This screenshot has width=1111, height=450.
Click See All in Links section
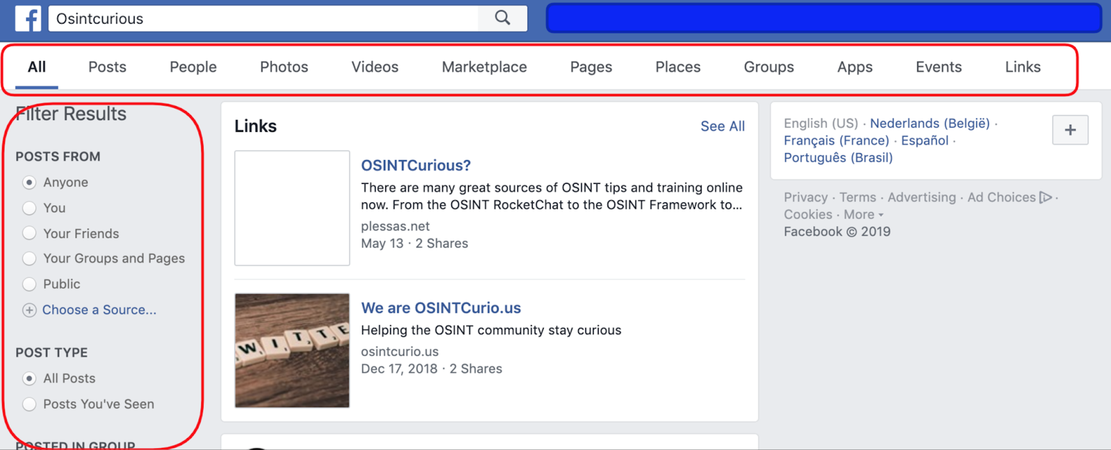723,126
